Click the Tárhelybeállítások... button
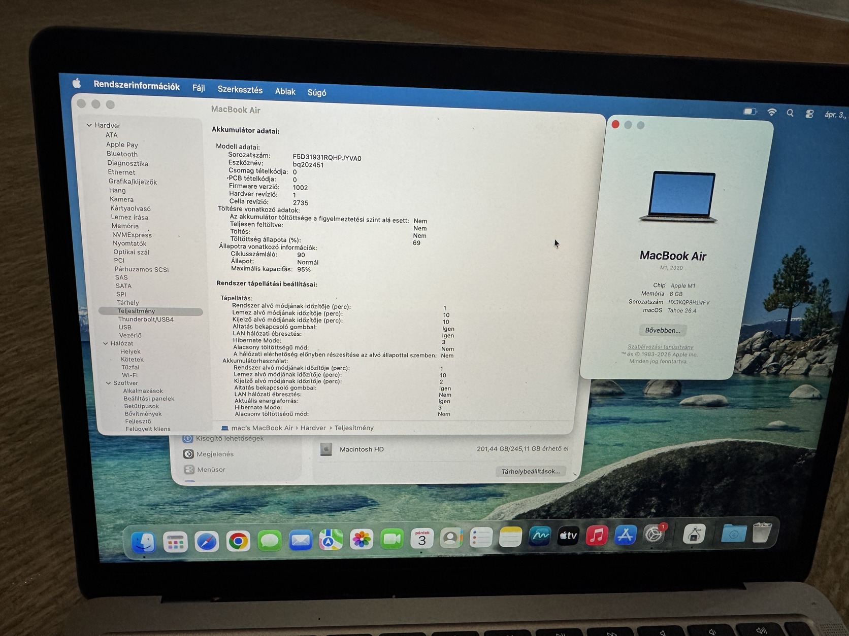 531,471
